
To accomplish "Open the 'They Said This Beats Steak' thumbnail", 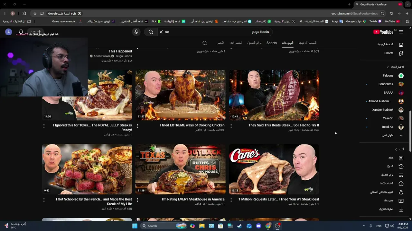I will pos(274,95).
